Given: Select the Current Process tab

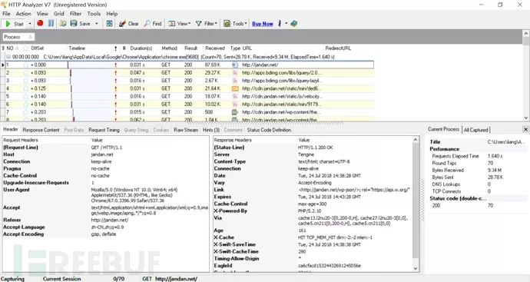Looking at the screenshot, I should tap(444, 129).
